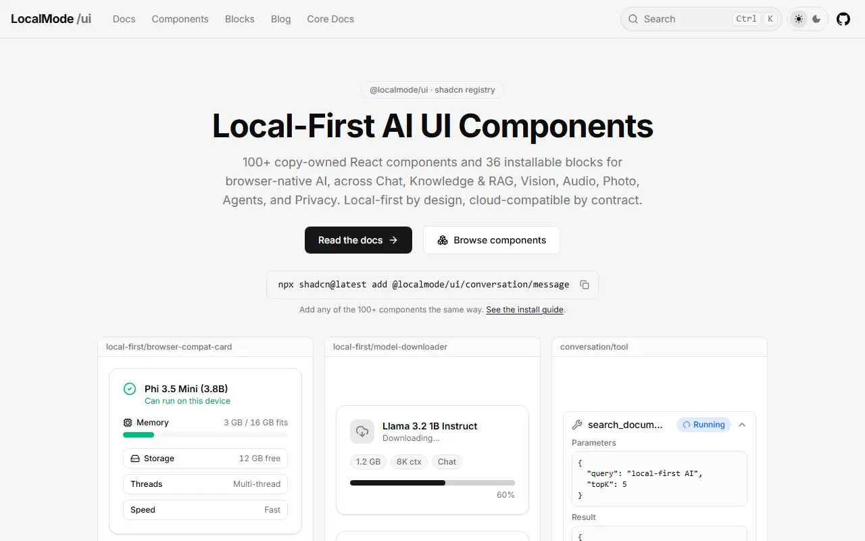Screen dimensions: 865x541
Task: Click the Phi 3.5 Mini (3.8B) title
Action: 186,389
